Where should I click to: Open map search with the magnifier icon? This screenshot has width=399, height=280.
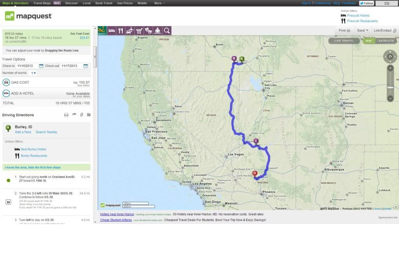point(167,31)
